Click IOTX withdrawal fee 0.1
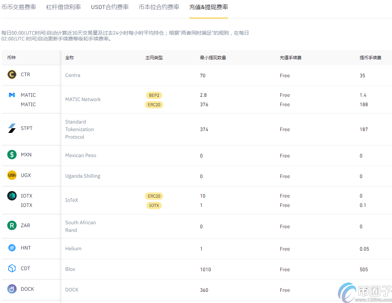 [x=363, y=205]
